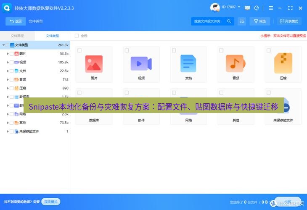Click 未保存的文件 icon in the tree

click(x=17, y=131)
